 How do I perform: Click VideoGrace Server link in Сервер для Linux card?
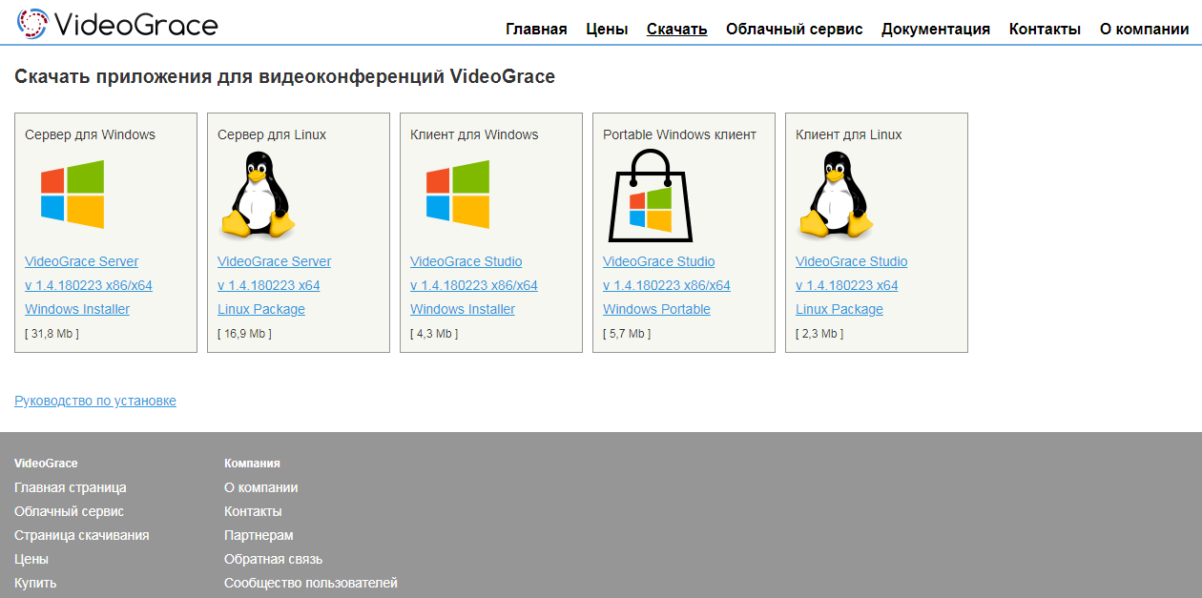pos(274,261)
